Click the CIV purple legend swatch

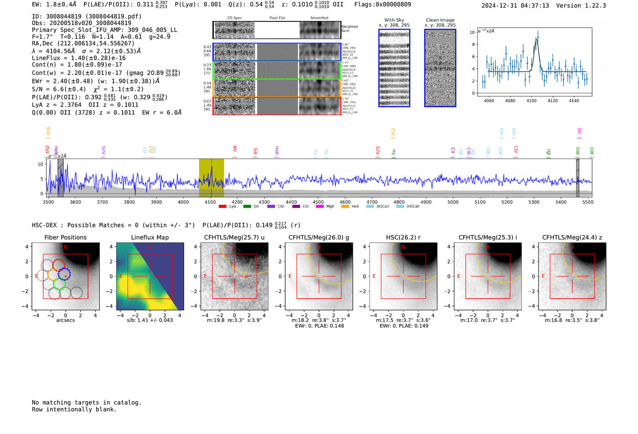[x=271, y=206]
